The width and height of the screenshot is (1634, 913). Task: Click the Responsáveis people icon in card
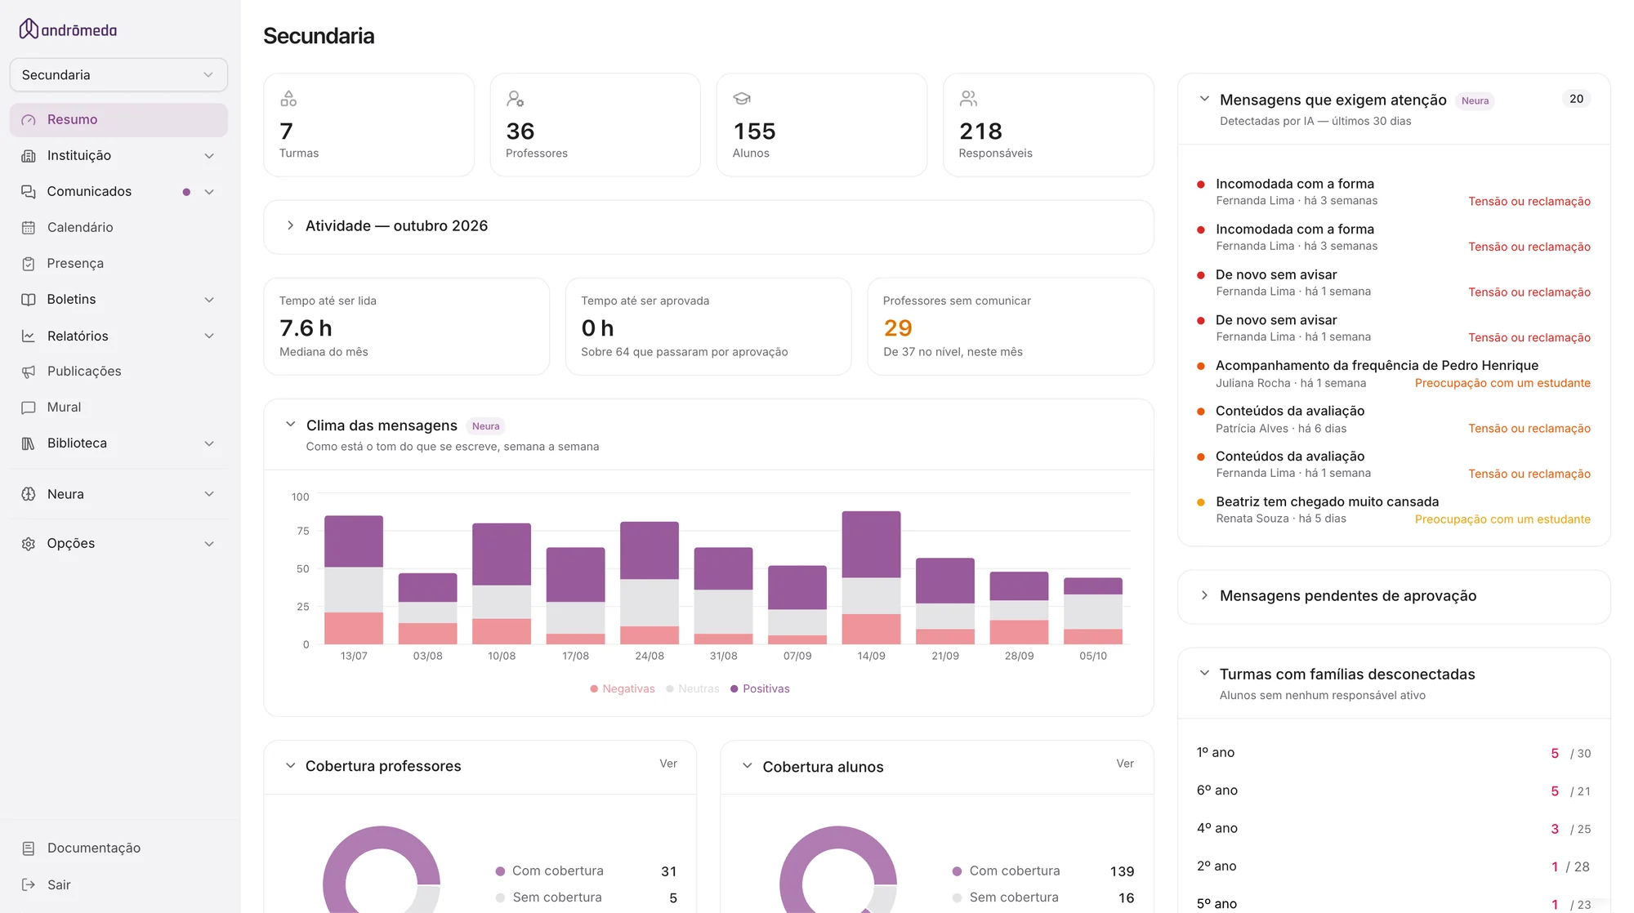968,99
